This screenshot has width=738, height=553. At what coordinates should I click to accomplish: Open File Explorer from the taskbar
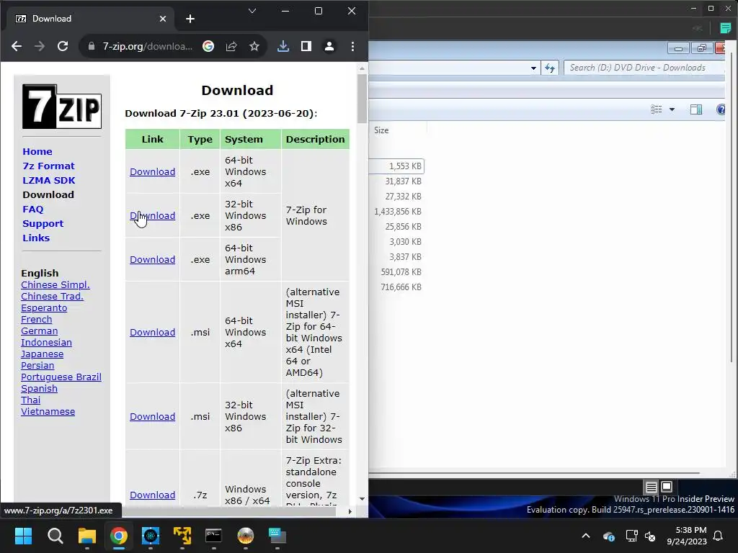pyautogui.click(x=87, y=536)
